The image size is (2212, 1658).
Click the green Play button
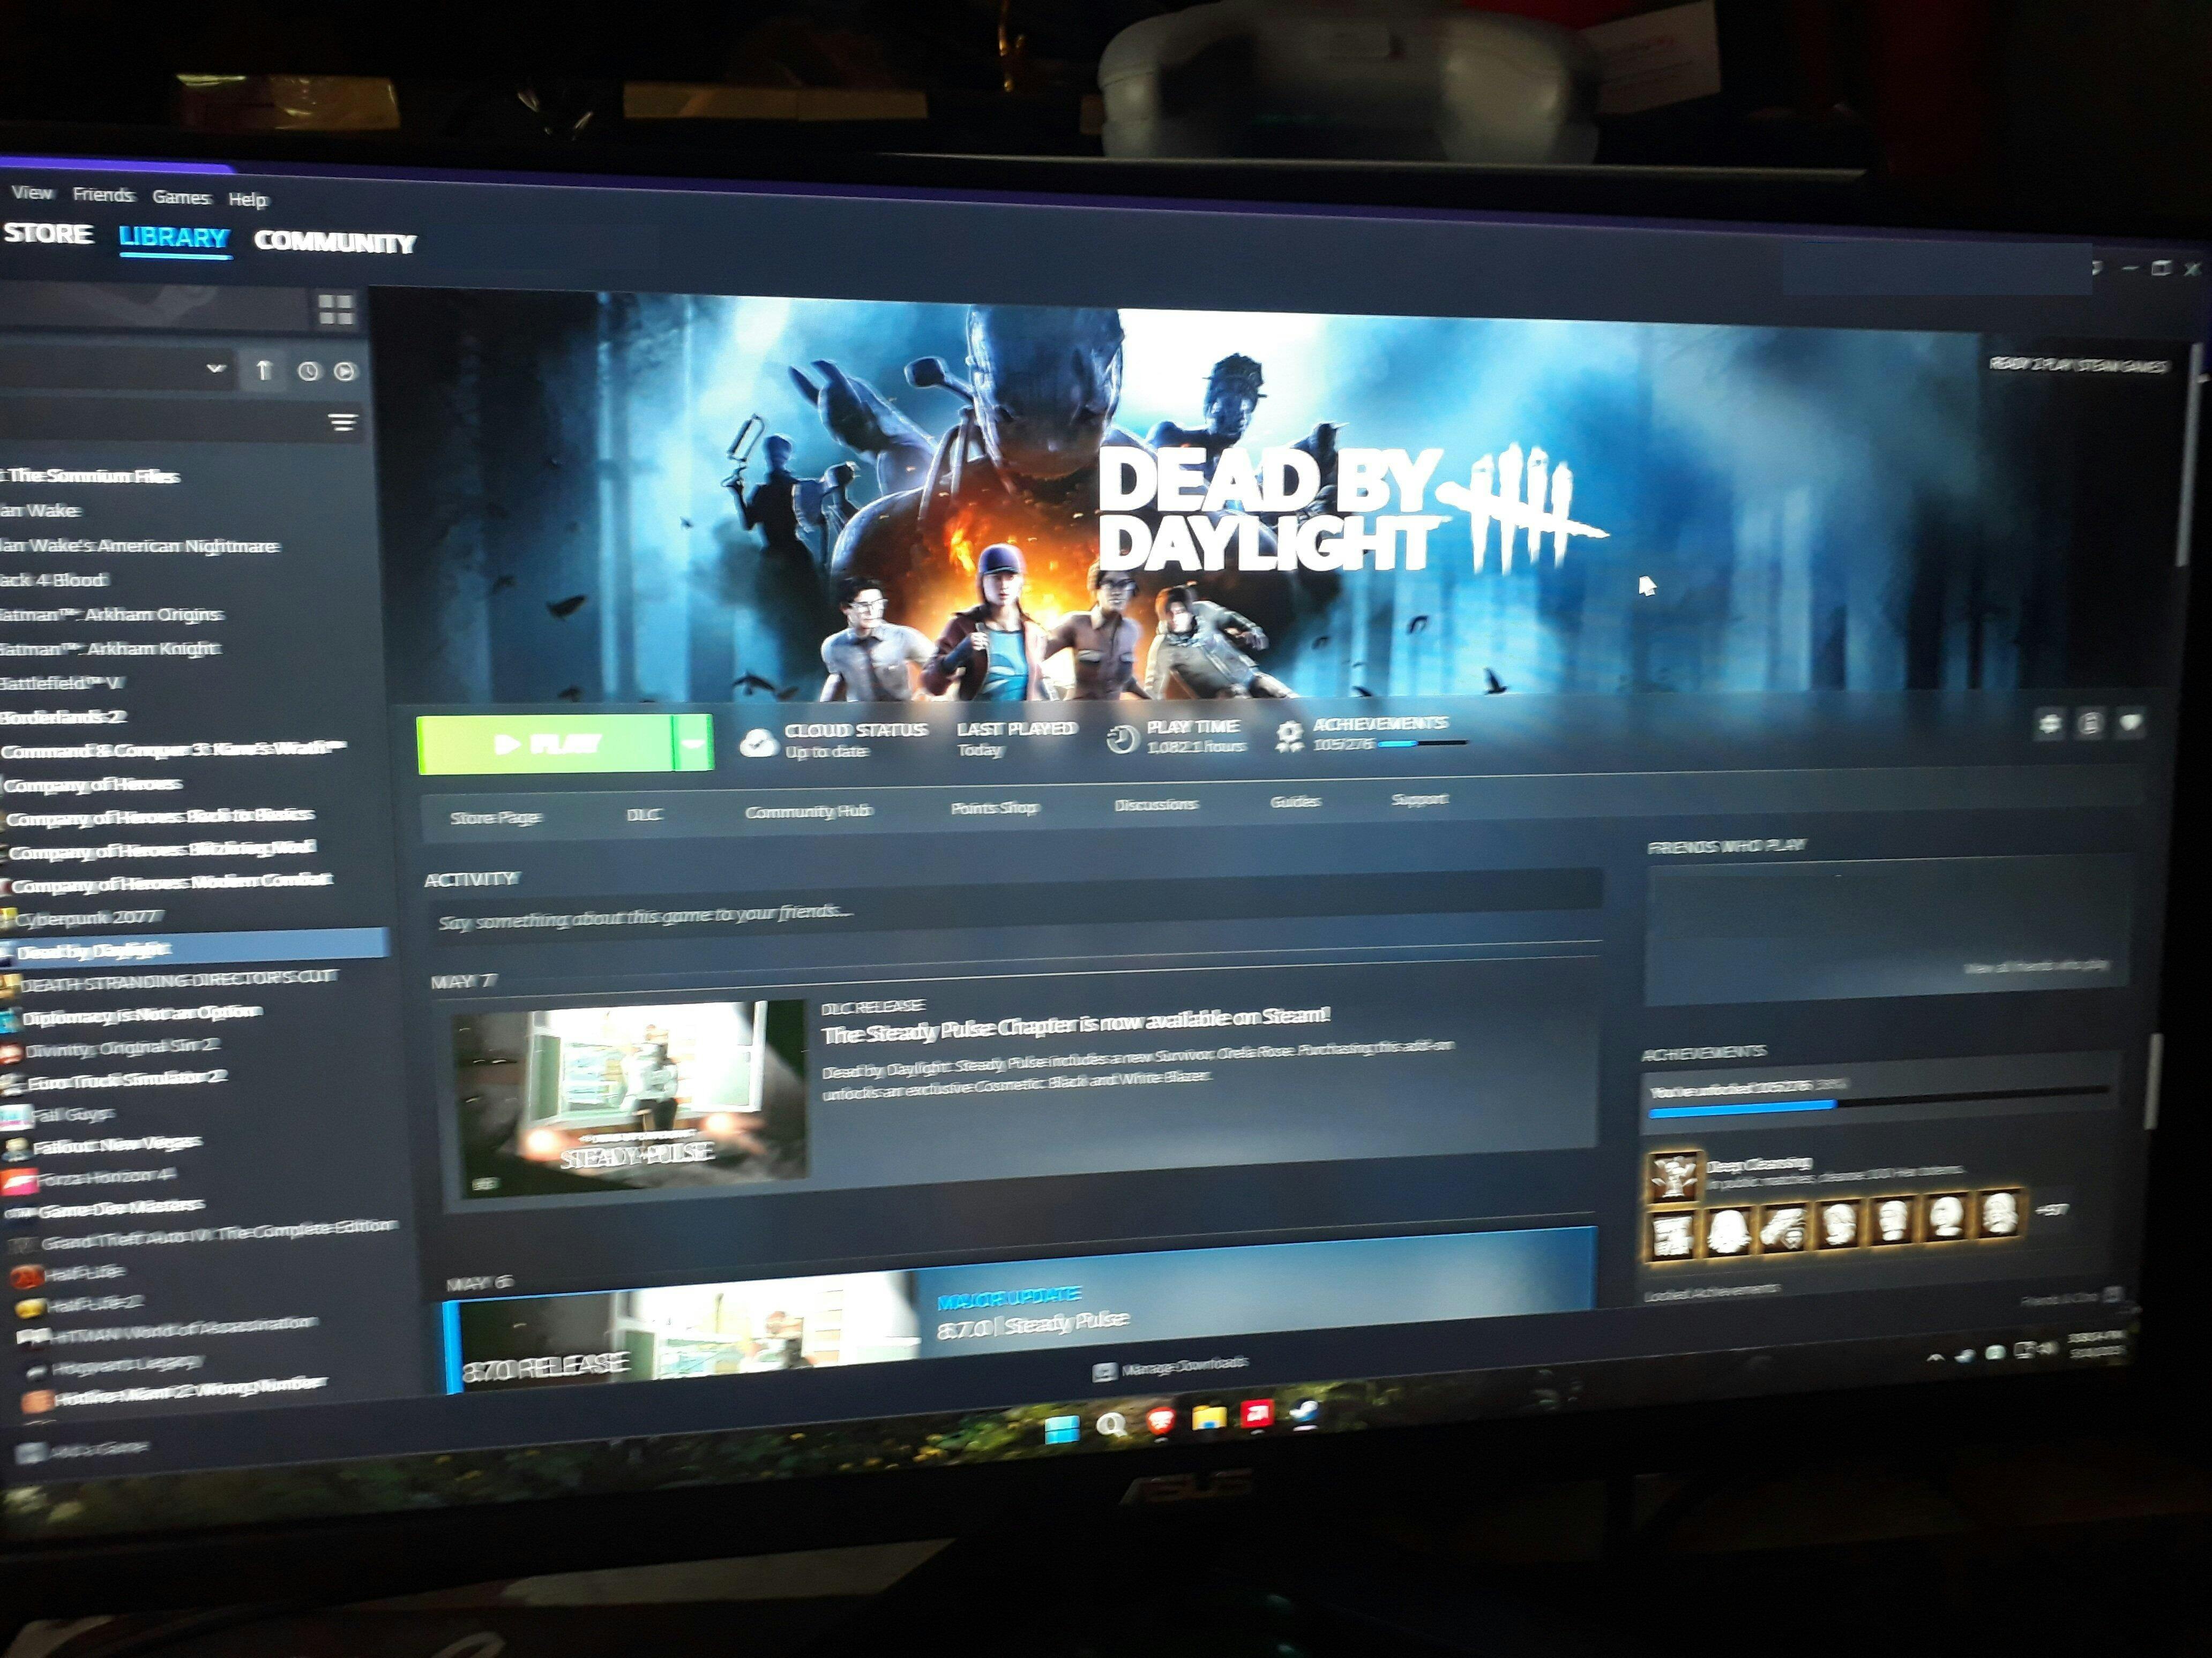tap(545, 744)
